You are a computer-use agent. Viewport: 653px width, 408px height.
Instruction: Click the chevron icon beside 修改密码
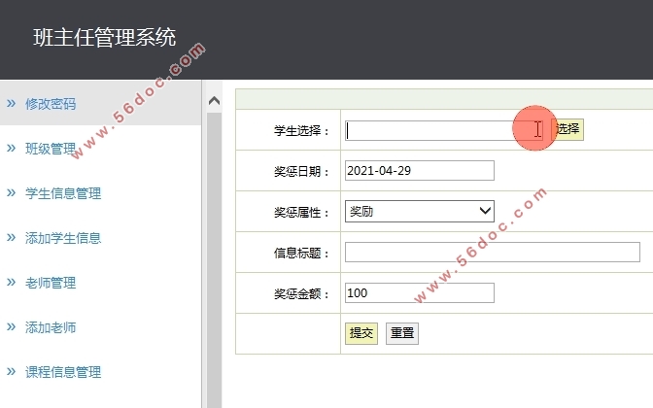(11, 103)
